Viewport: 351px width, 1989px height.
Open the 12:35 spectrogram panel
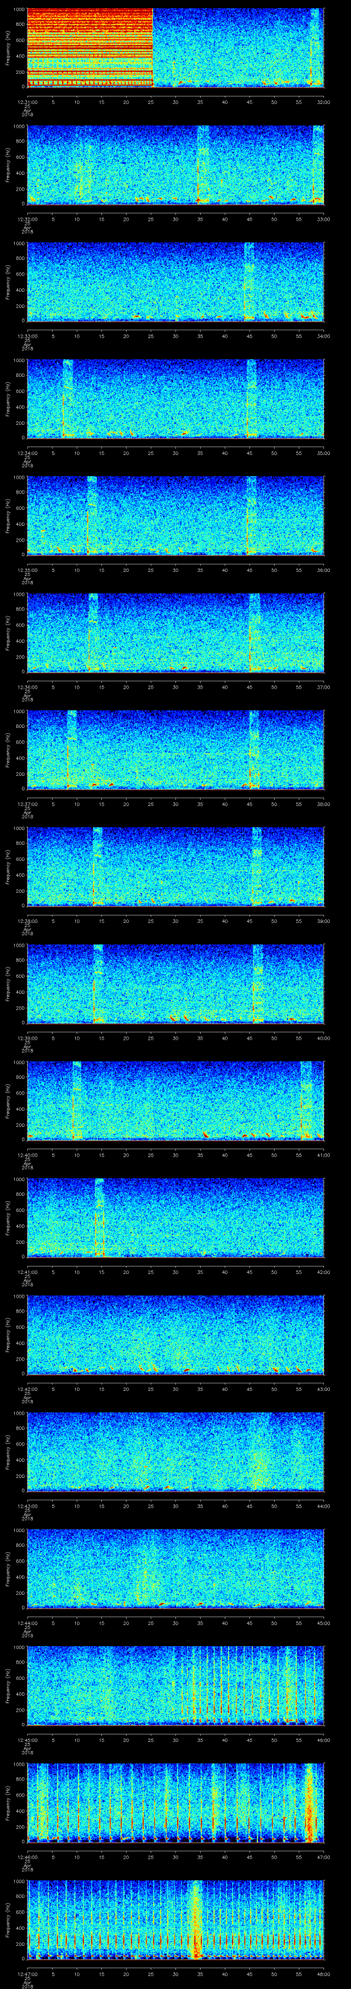(175, 515)
